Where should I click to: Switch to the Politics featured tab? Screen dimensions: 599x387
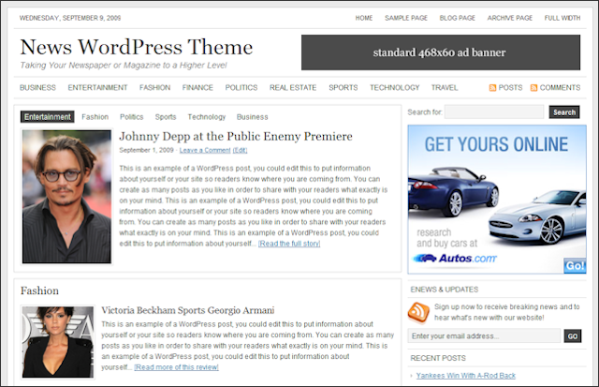(131, 116)
